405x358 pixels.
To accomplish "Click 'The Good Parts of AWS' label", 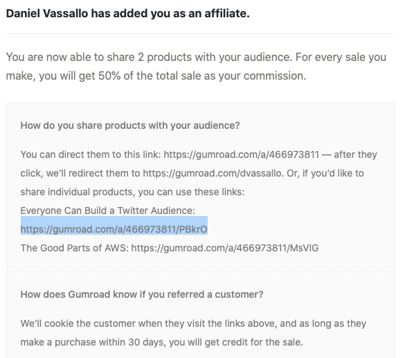I will (74, 248).
